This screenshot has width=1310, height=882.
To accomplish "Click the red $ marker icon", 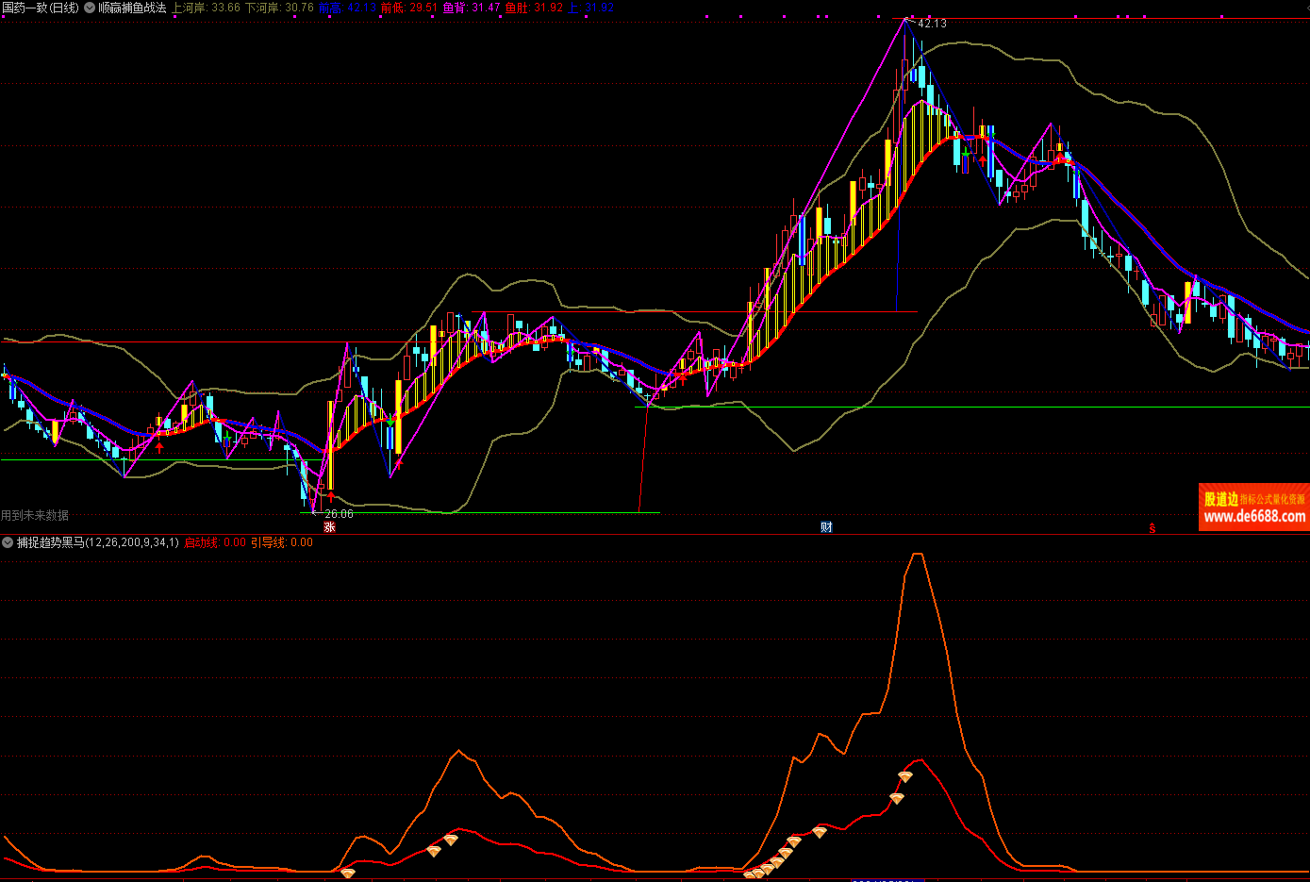I will [1152, 528].
